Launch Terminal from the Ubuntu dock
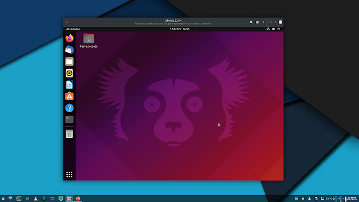 click(70, 120)
